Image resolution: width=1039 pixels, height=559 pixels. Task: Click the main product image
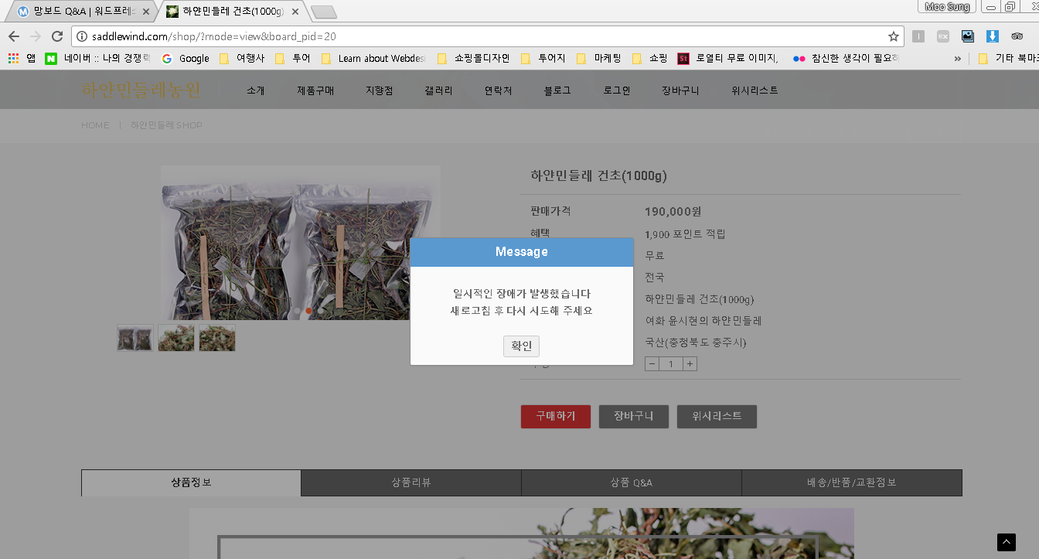click(301, 243)
